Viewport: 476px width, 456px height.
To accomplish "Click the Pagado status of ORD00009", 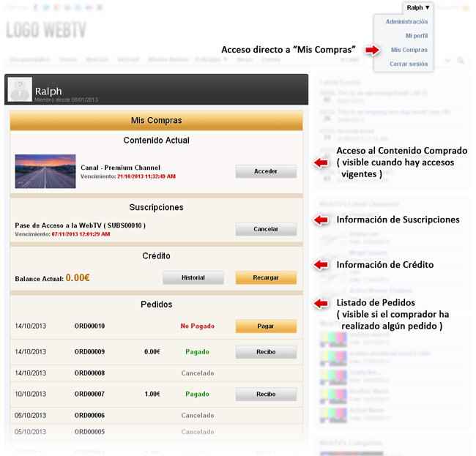I will click(197, 352).
